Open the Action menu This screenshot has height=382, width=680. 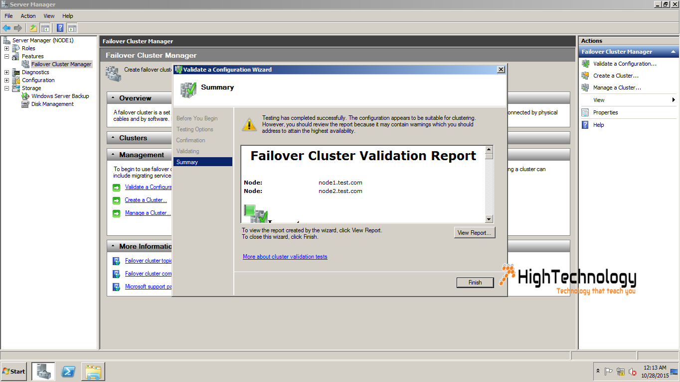[28, 16]
